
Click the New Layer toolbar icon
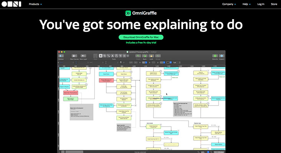tap(83, 56)
